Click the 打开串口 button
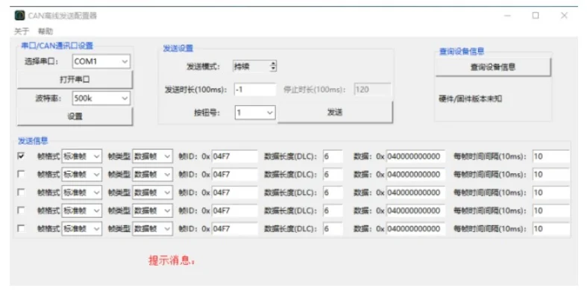This screenshot has width=587, height=297. point(75,79)
